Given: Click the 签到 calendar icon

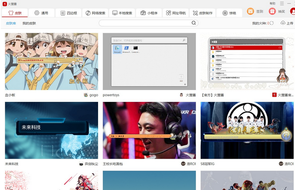Looking at the screenshot, I should tap(250, 11).
